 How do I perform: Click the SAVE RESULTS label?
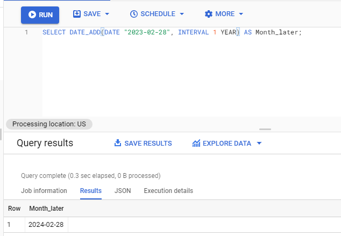point(148,143)
